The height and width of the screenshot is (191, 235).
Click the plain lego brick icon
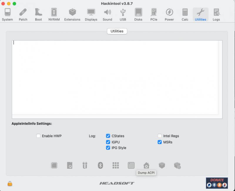point(162,165)
